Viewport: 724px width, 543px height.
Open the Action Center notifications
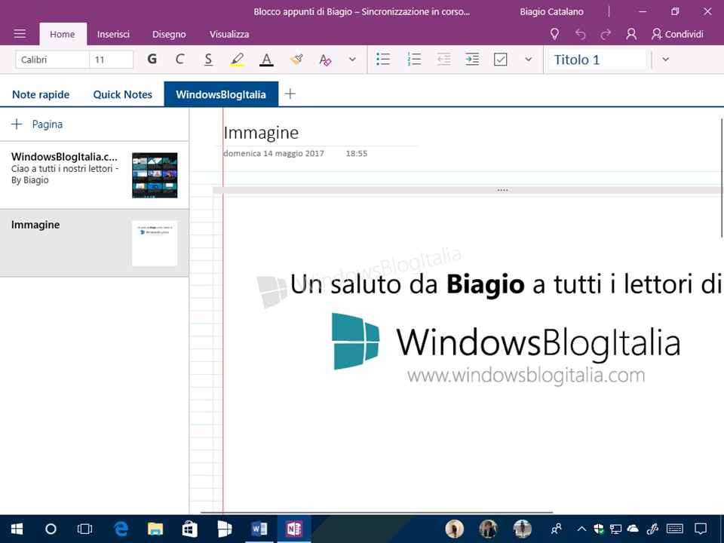point(701,529)
